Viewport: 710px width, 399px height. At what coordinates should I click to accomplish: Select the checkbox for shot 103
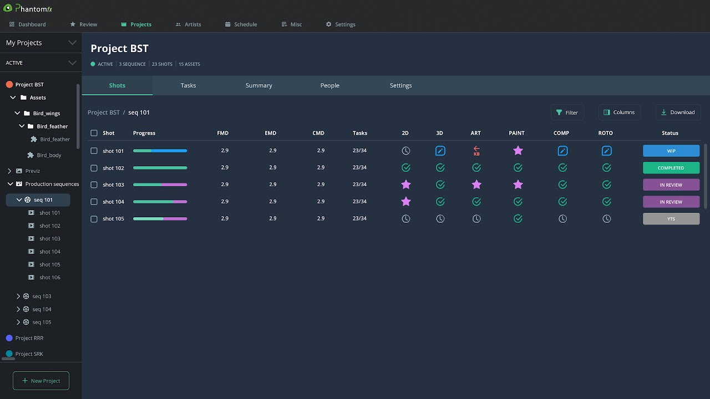pyautogui.click(x=94, y=185)
